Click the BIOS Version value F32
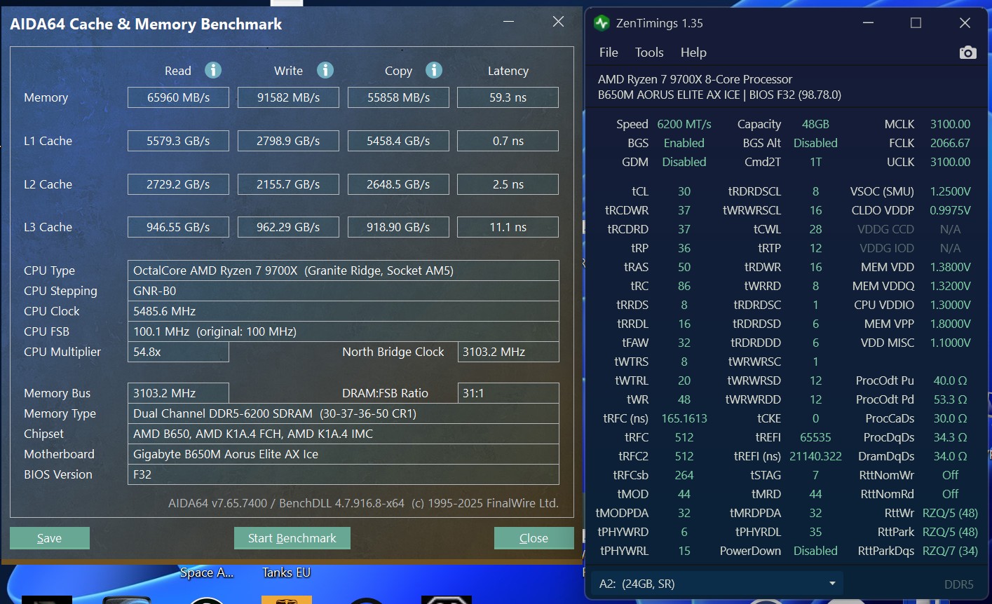This screenshot has height=604, width=992. click(x=343, y=474)
